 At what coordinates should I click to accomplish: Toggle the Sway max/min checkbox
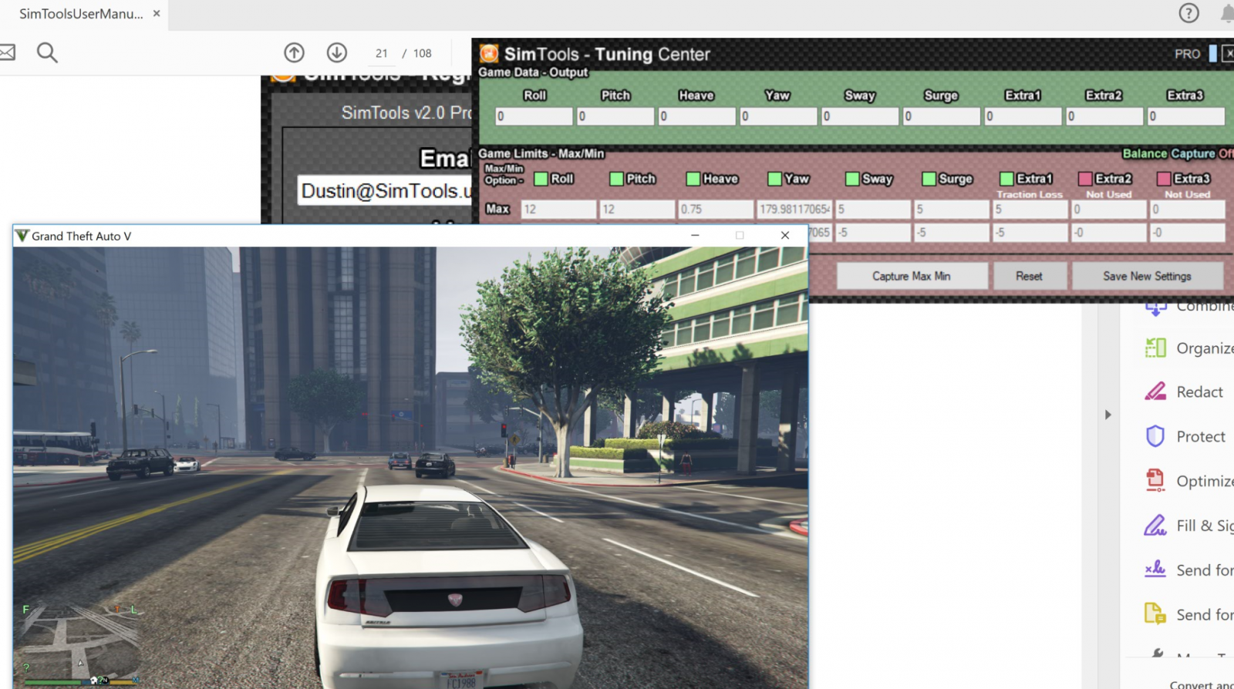[x=852, y=179]
